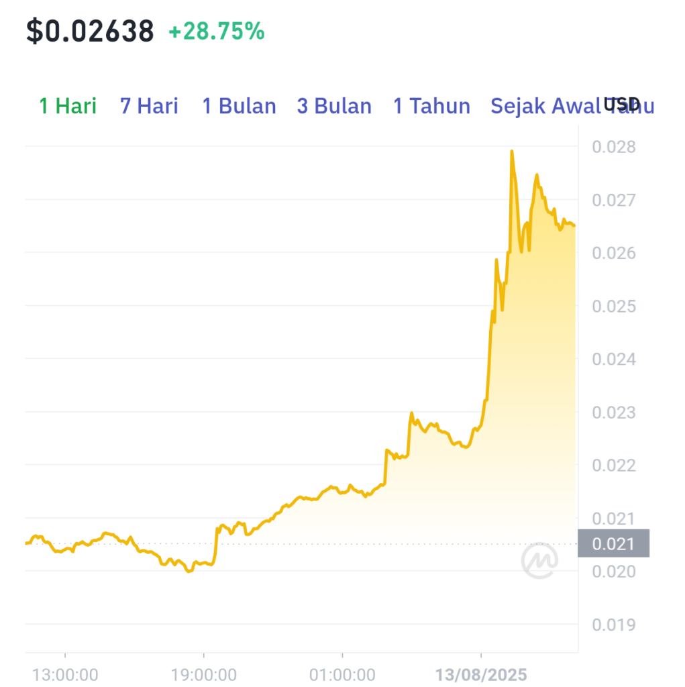Click the $0.02638 current price
This screenshot has height=687, width=685.
pos(90,31)
